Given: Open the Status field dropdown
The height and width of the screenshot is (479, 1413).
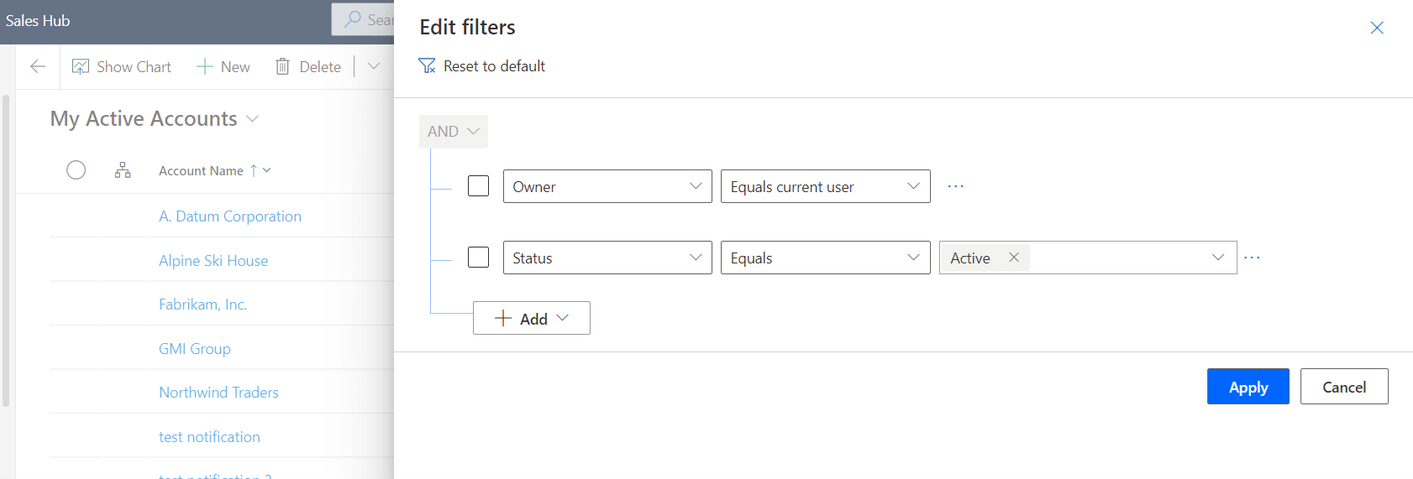Looking at the screenshot, I should (607, 258).
